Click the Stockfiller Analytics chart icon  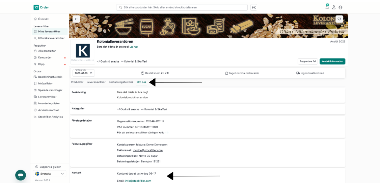(35, 117)
